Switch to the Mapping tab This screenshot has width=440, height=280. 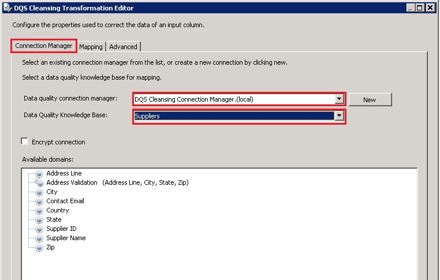(91, 47)
